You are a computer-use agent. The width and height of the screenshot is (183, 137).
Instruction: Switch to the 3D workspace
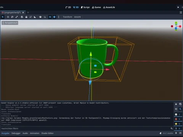(76, 7)
